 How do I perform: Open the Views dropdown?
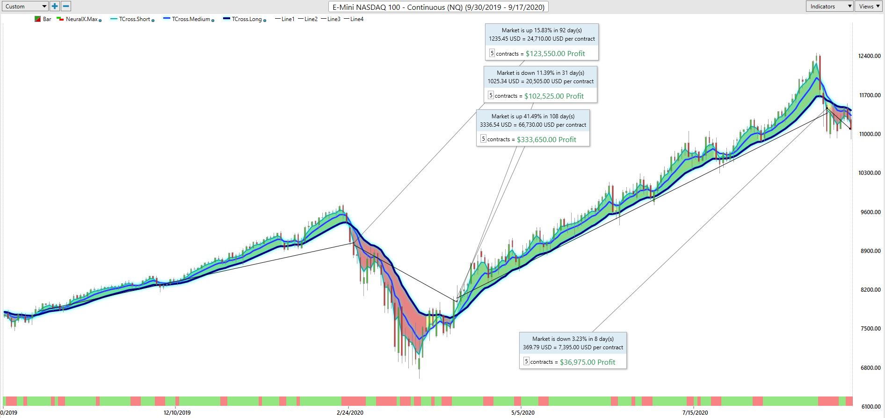click(x=870, y=6)
